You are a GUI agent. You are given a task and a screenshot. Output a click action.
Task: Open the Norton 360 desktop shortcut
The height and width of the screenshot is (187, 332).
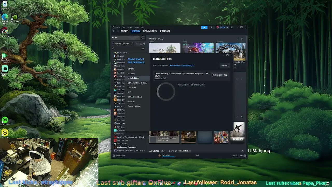pyautogui.click(x=5, y=134)
